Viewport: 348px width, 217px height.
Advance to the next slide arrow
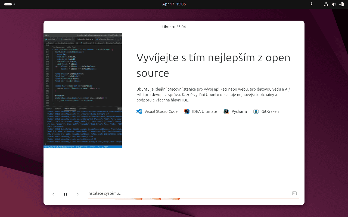tap(77, 194)
